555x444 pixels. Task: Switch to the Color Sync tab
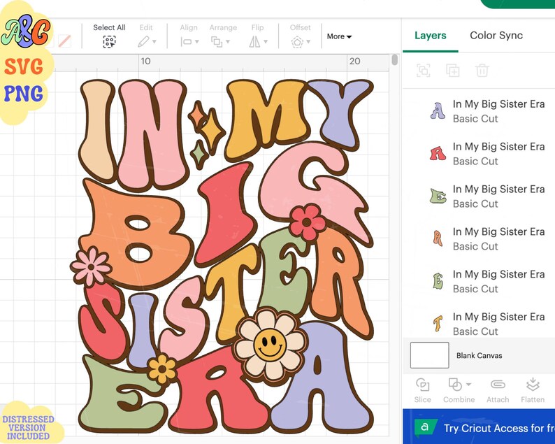coord(496,36)
